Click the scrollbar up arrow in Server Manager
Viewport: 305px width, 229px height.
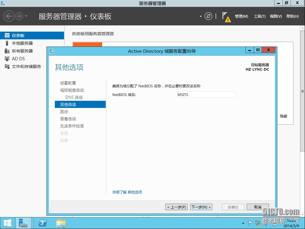coord(303,28)
